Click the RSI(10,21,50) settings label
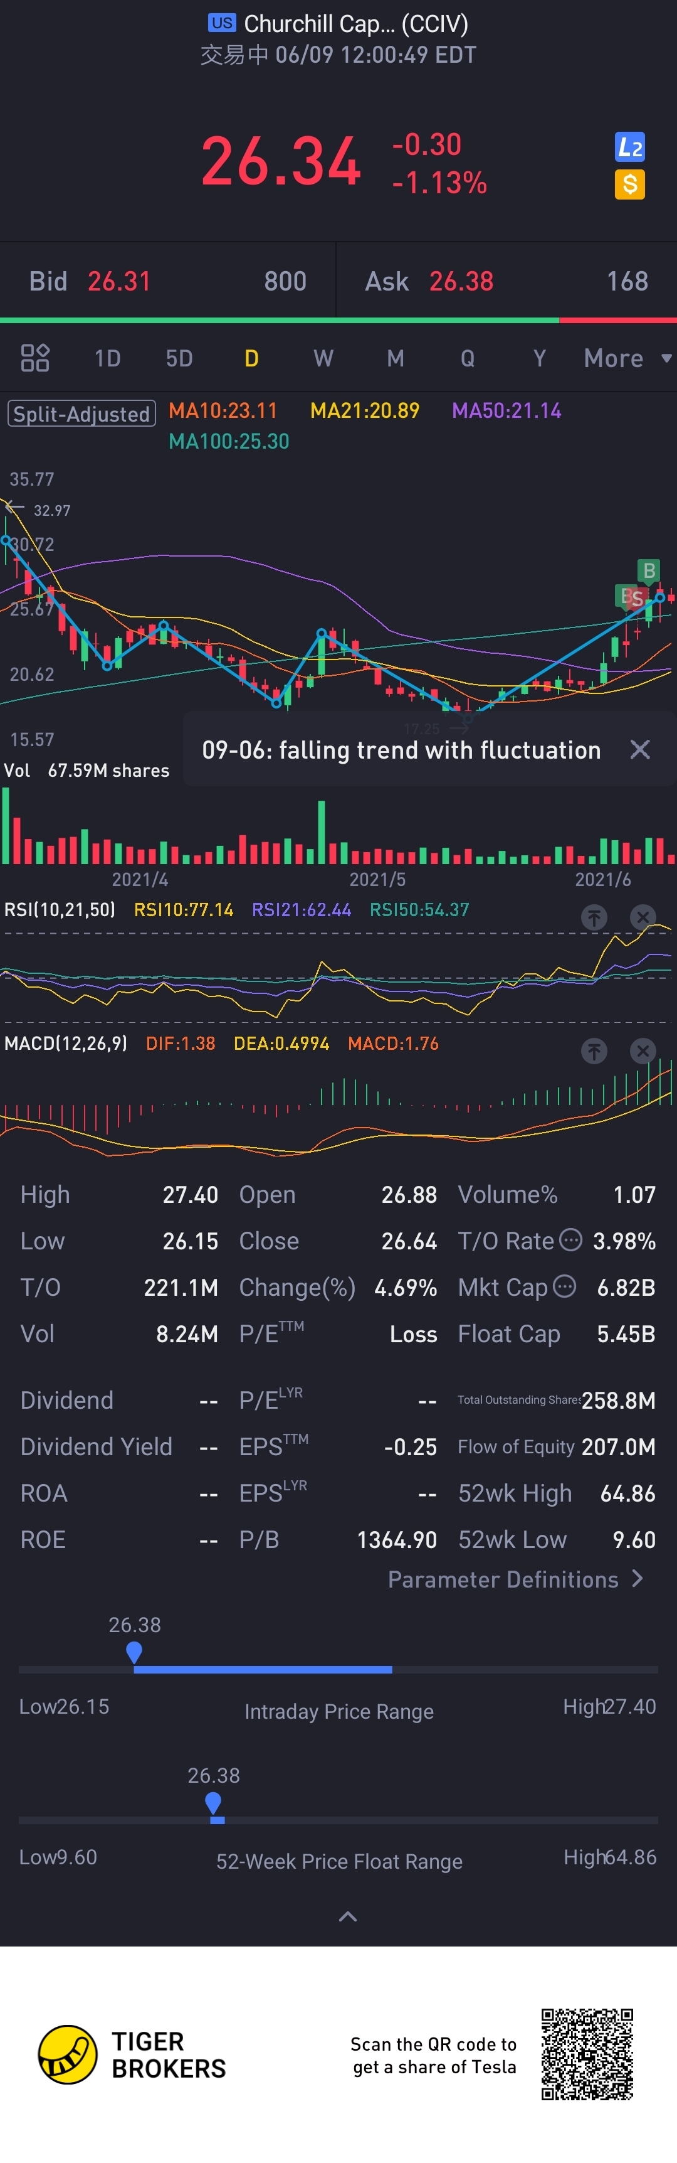Image resolution: width=677 pixels, height=2163 pixels. (60, 909)
